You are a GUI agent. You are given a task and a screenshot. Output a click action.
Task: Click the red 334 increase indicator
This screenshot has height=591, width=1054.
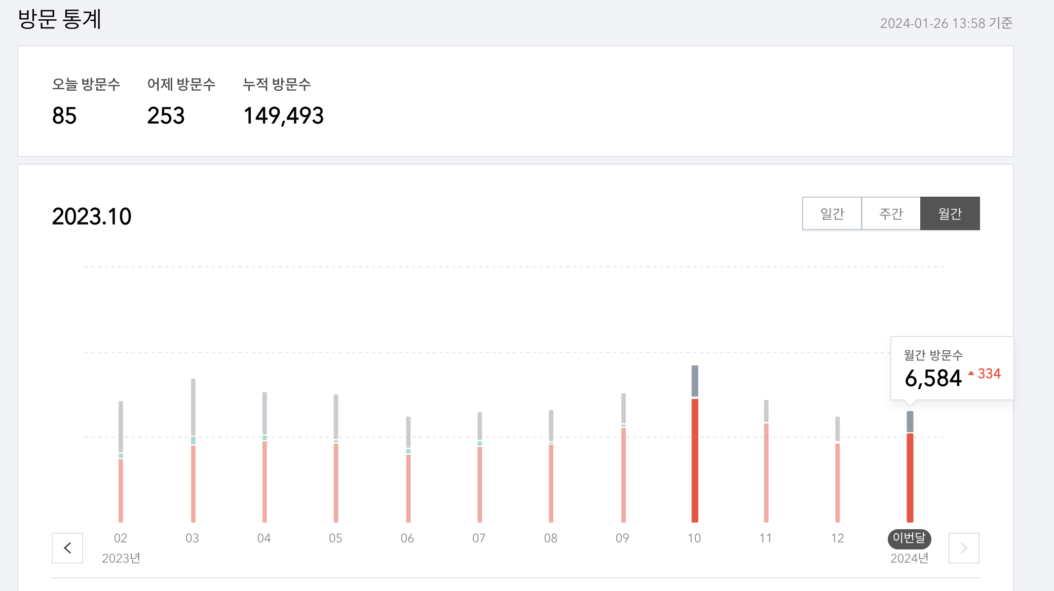(x=985, y=374)
